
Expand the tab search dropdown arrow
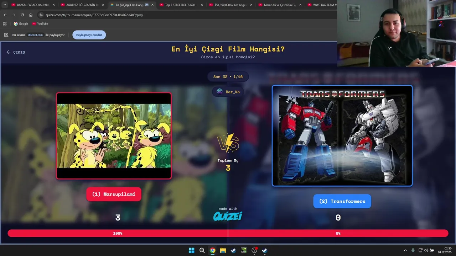[x=5, y=5]
